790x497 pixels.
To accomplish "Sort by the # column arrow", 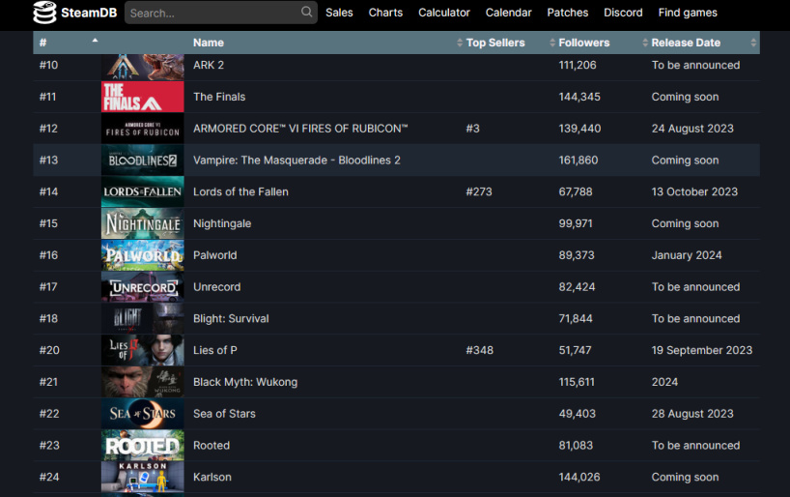I will (95, 41).
